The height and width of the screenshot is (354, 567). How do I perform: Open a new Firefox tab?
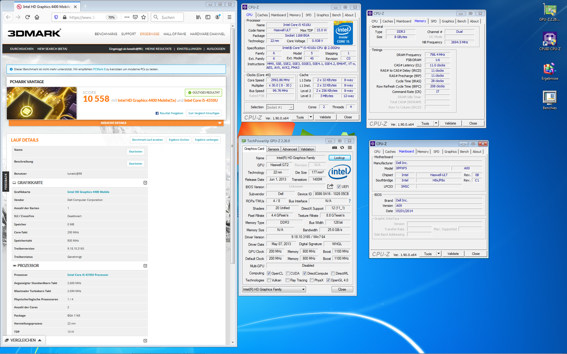[85, 6]
